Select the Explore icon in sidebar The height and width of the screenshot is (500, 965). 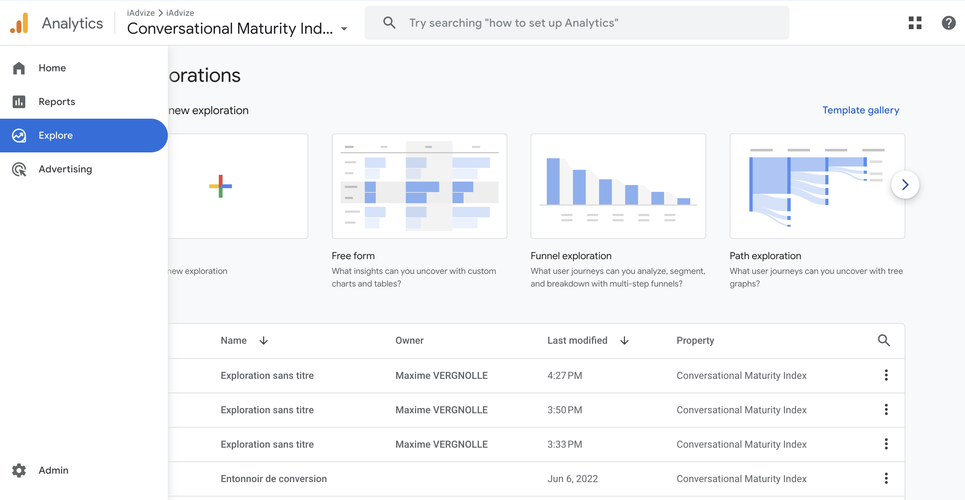tap(19, 136)
